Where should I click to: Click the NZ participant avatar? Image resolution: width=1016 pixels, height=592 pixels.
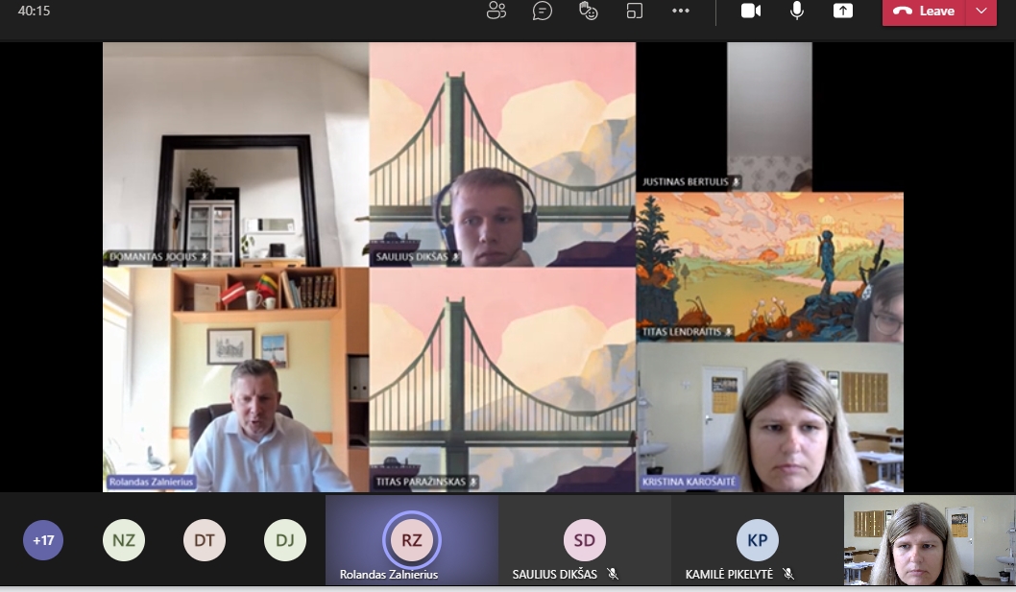coord(124,540)
